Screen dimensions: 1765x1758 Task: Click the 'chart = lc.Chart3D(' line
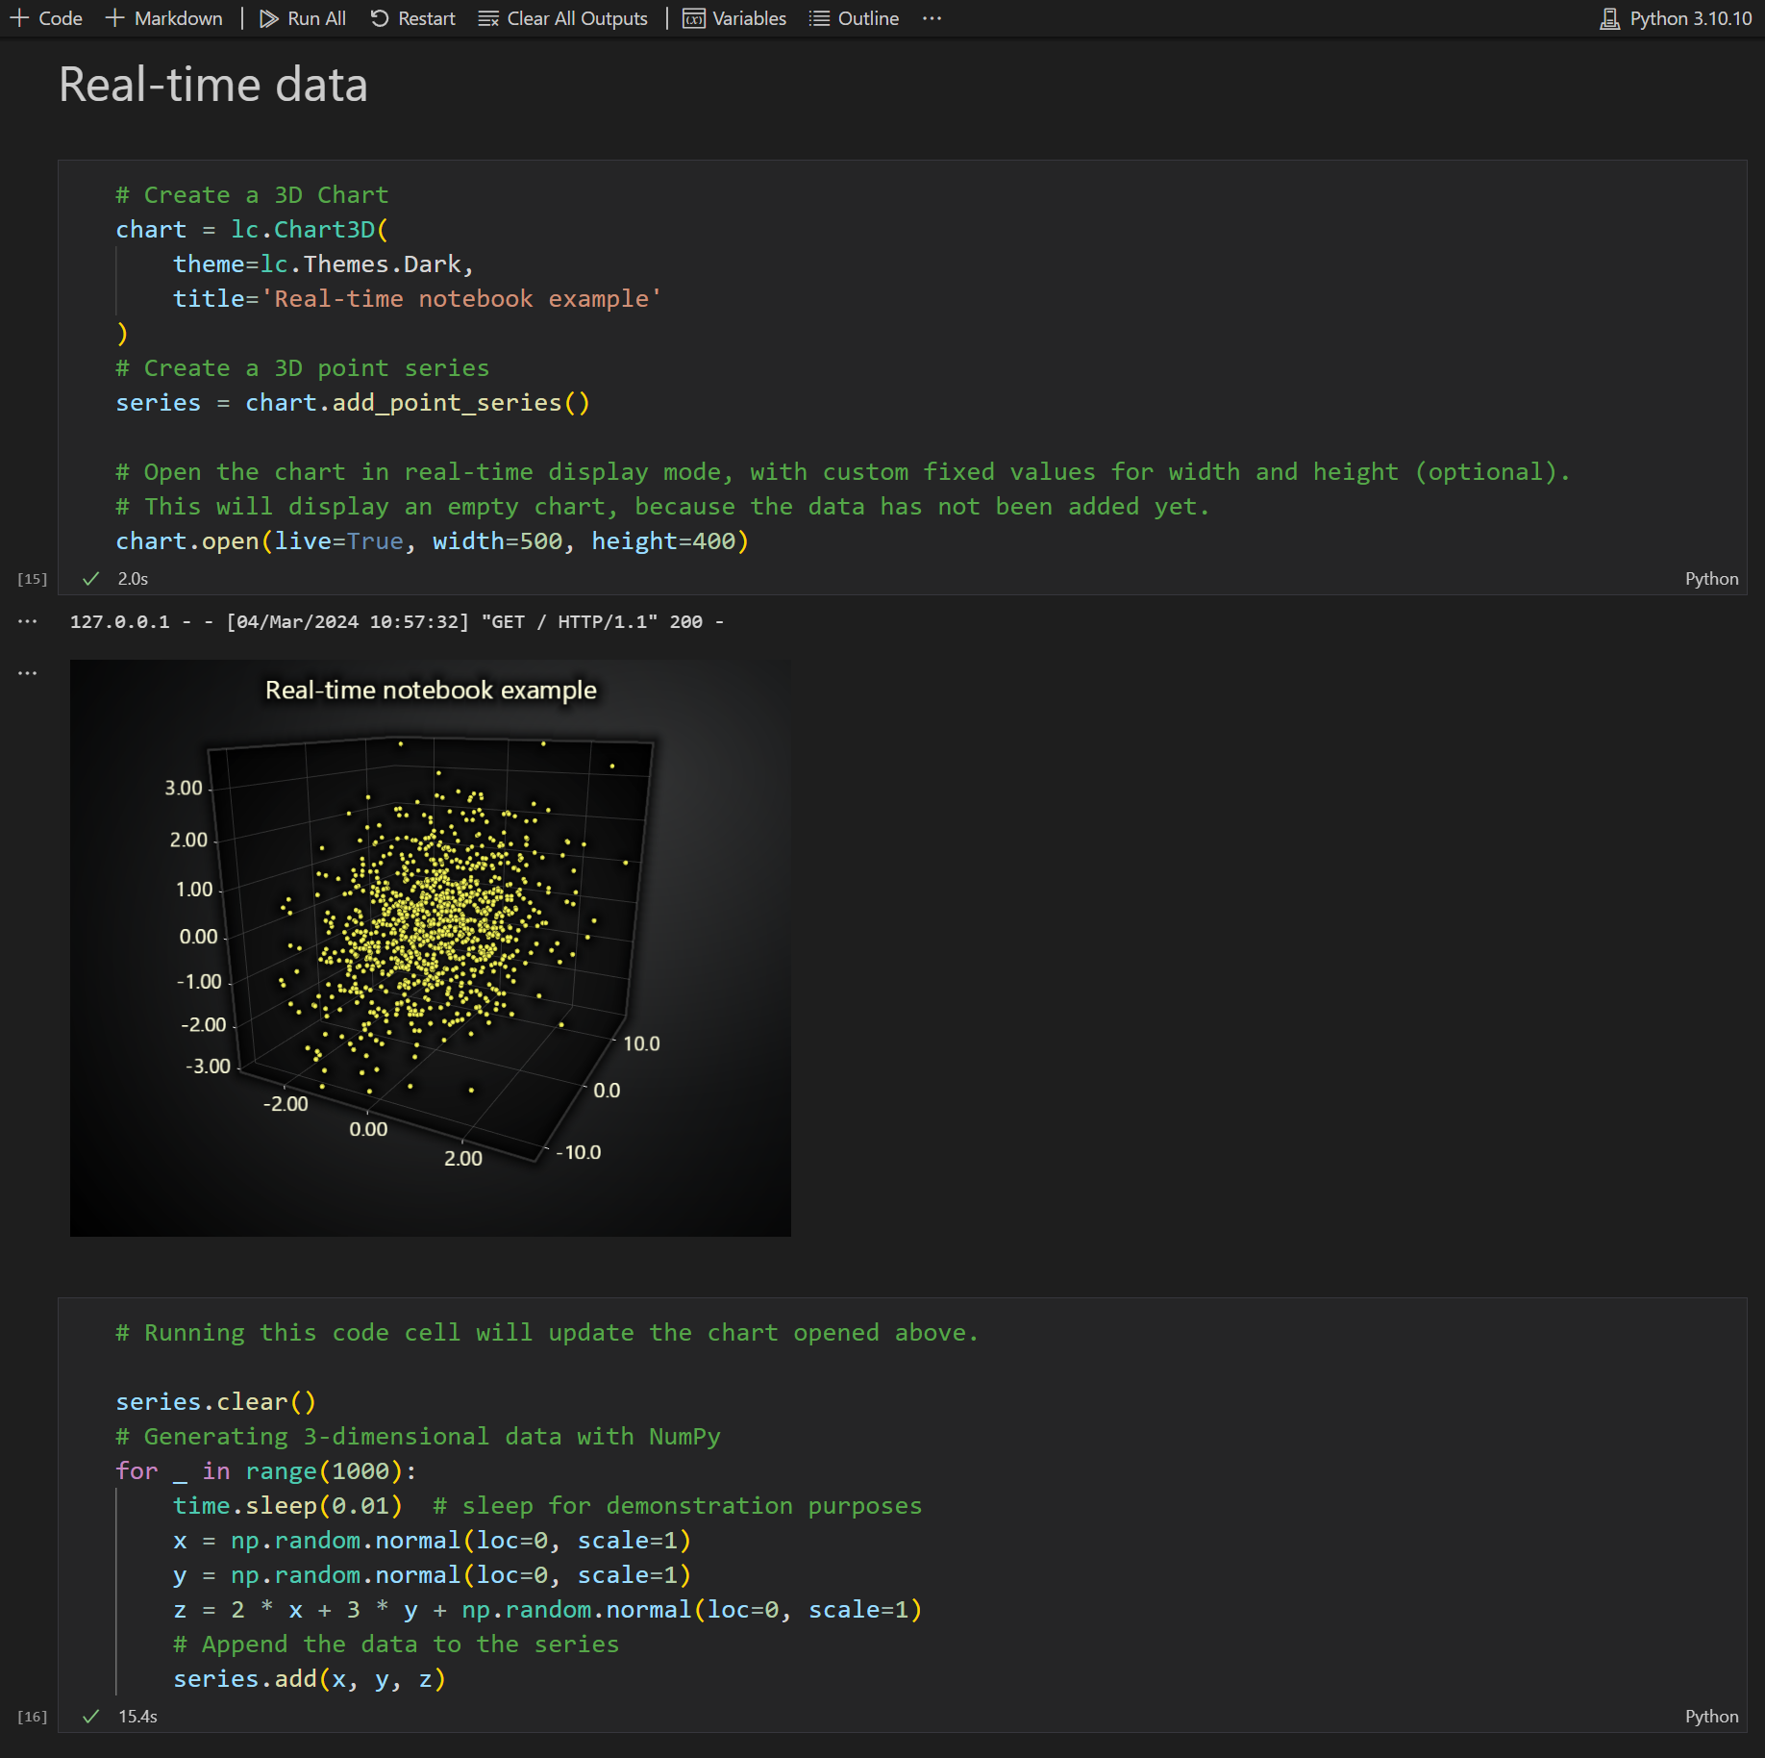(x=252, y=230)
